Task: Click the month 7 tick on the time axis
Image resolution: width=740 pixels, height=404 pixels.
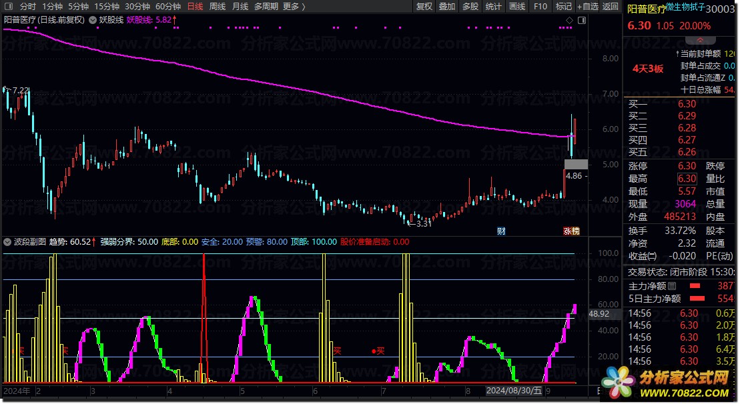Action: tap(384, 391)
